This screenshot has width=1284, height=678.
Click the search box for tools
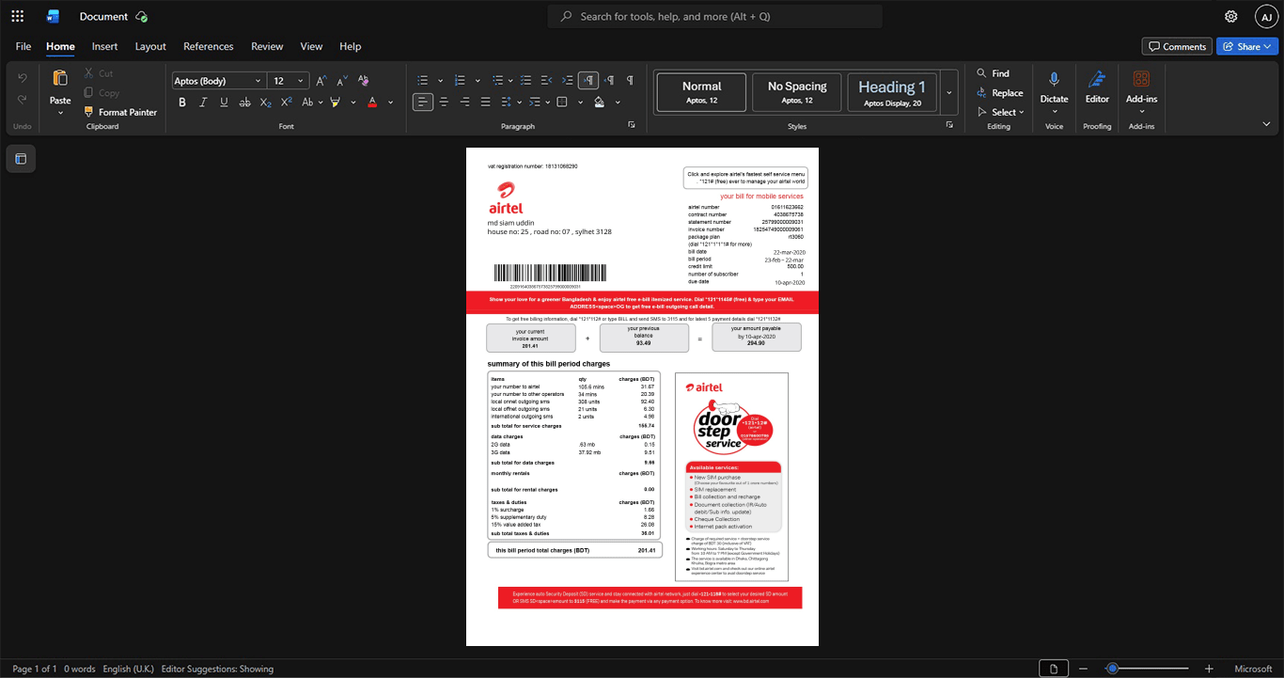pos(715,16)
